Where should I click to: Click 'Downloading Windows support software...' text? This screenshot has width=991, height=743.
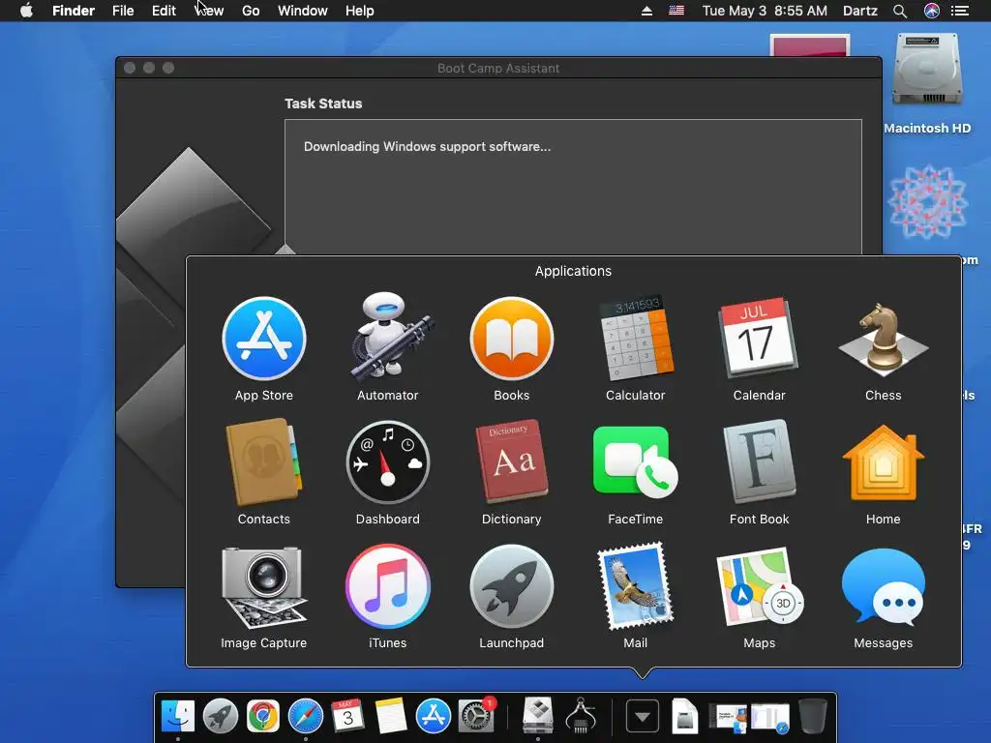tap(427, 147)
